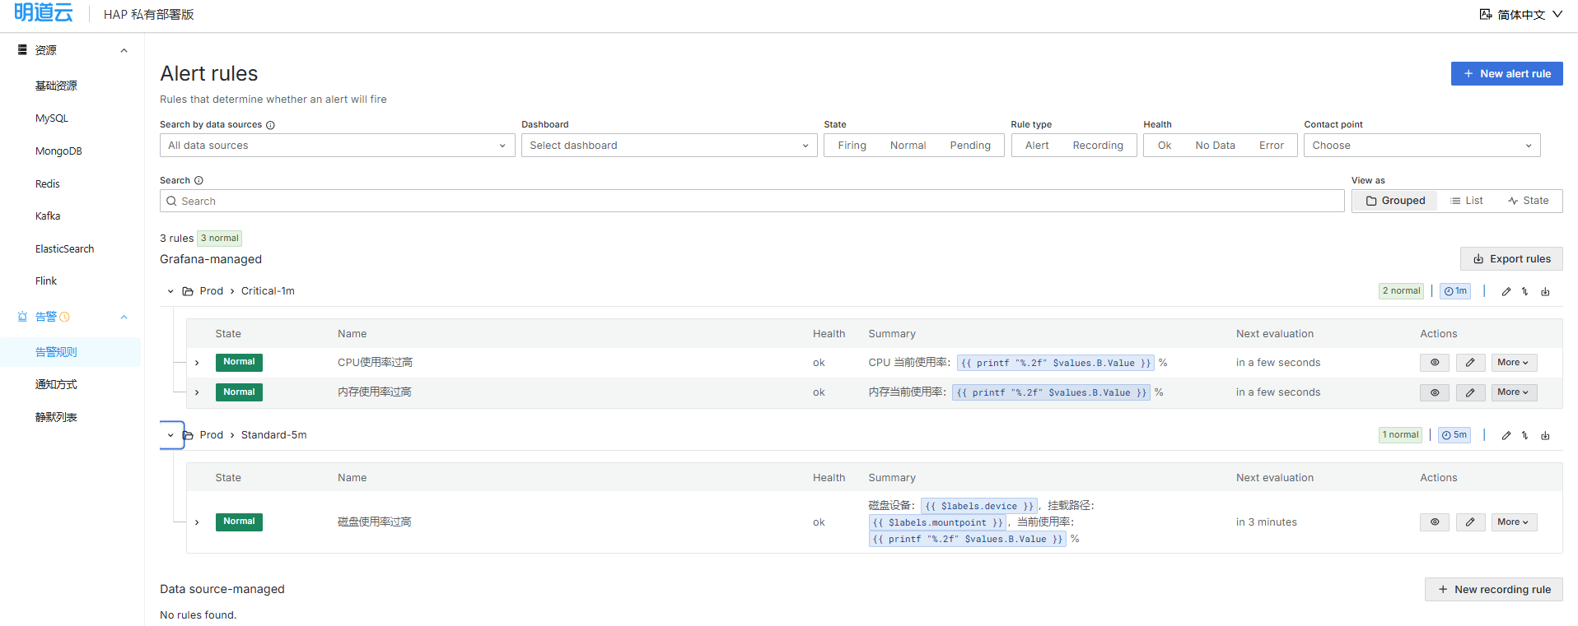
Task: Click the 明道云 logo
Action: click(x=44, y=13)
